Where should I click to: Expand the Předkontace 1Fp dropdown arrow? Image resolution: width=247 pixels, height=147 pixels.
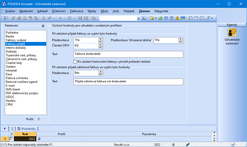coord(100,39)
